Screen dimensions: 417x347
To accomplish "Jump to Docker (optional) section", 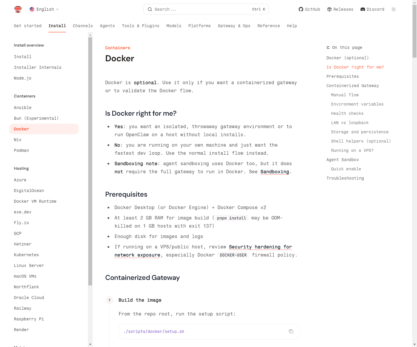I will click(348, 58).
